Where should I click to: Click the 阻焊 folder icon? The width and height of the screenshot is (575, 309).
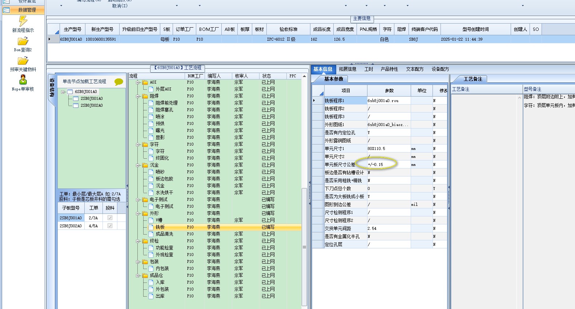pos(145,96)
